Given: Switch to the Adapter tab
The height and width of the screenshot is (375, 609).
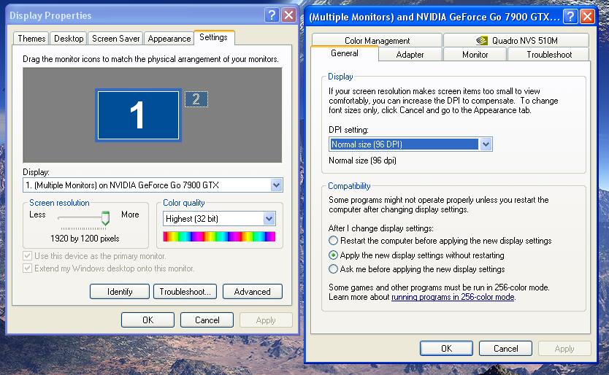Looking at the screenshot, I should point(410,54).
